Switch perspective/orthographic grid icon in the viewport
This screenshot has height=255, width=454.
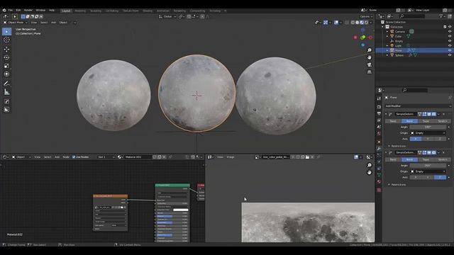(370, 72)
